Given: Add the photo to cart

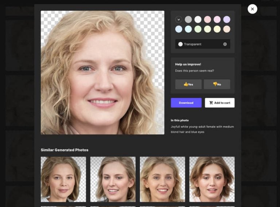Looking at the screenshot, I should tap(219, 103).
